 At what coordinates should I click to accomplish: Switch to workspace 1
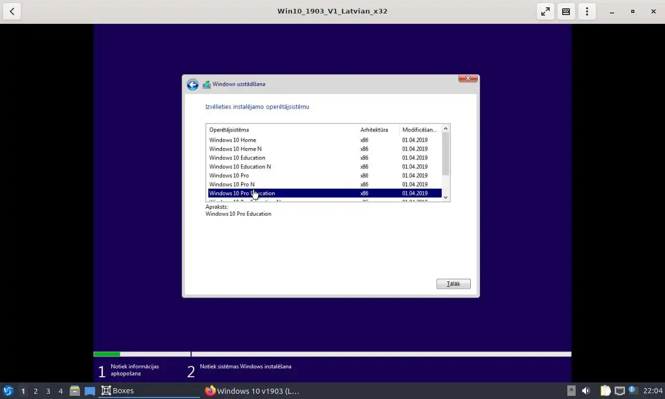coord(23,391)
